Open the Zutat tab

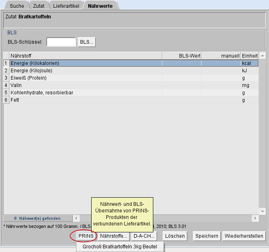[39, 6]
